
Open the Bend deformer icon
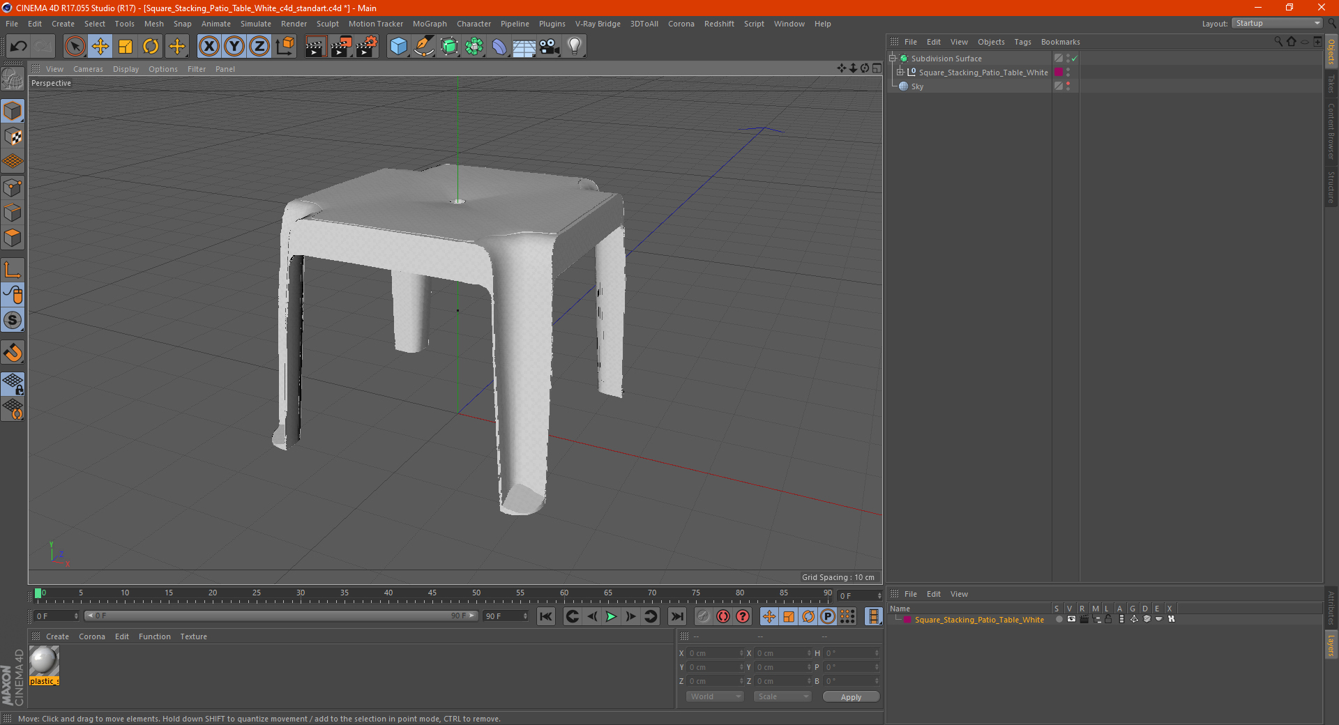(499, 47)
